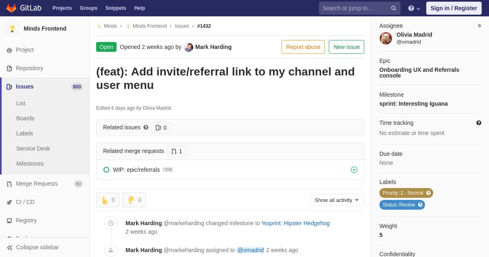Click the Status::Review label
This screenshot has width=489, height=257.
399,205
